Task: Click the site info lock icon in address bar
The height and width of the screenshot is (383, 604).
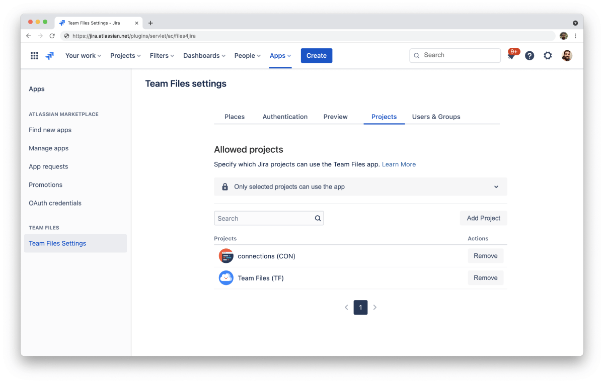Action: [x=66, y=36]
